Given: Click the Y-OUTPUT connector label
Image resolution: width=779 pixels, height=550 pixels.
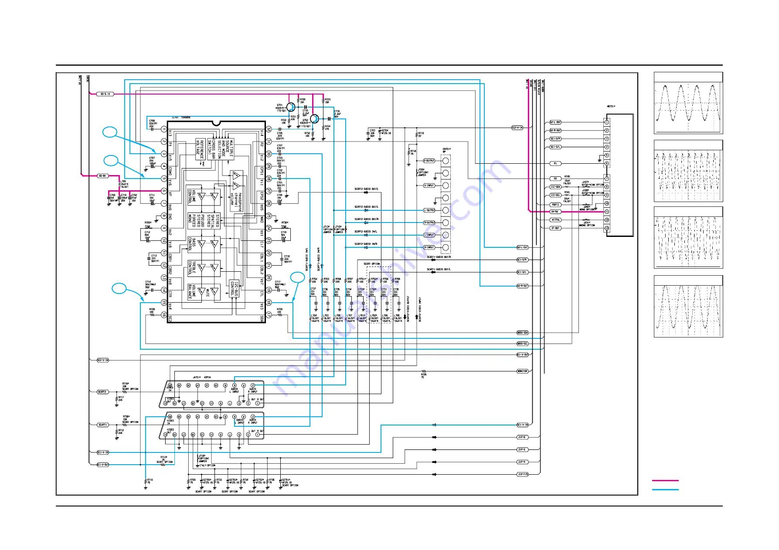Looking at the screenshot, I should click(429, 161).
